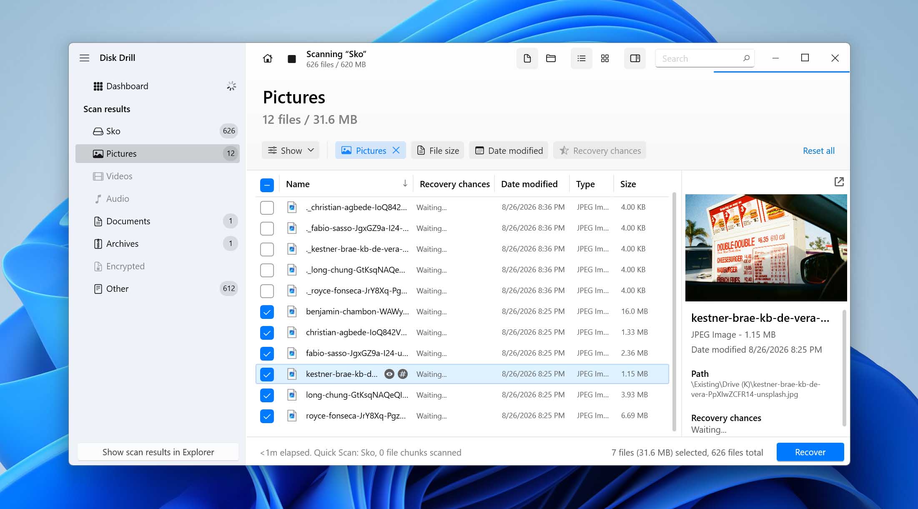Stop the scan with the square stop icon
The image size is (918, 509).
(x=292, y=59)
